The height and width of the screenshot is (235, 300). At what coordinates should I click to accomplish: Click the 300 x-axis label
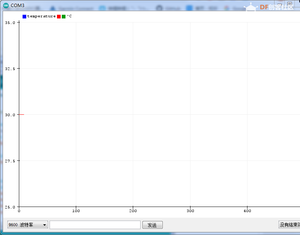click(190, 211)
